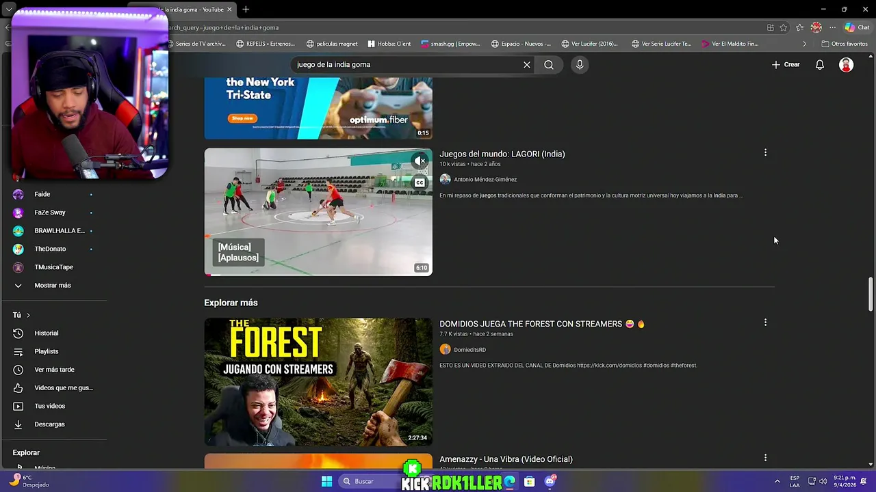Unmute the LAGORI preview with the speaker icon
The image size is (876, 492).
[420, 161]
